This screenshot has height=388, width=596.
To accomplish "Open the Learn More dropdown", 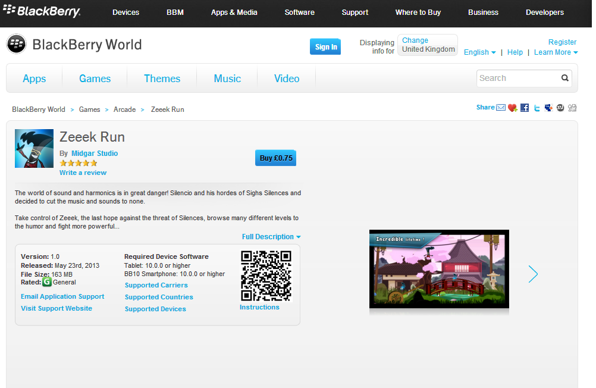I will pyautogui.click(x=556, y=52).
